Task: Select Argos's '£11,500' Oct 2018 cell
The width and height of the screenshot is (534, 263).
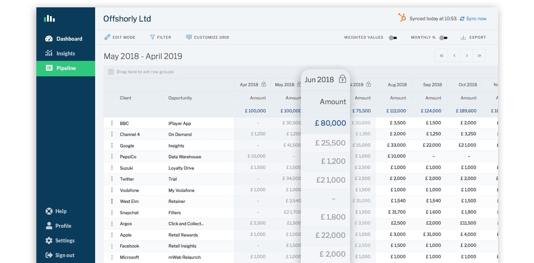Action: pyautogui.click(x=468, y=223)
